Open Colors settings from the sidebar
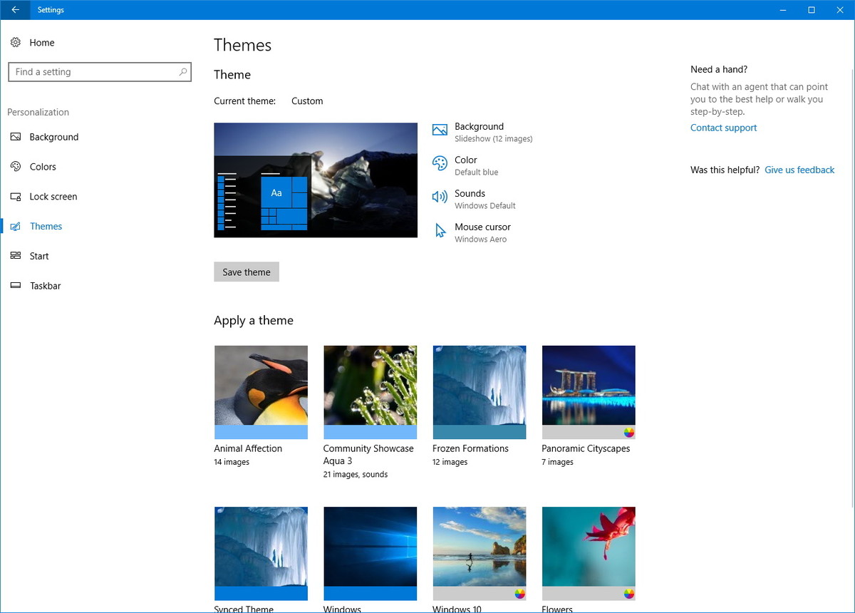Viewport: 855px width, 613px height. [43, 166]
